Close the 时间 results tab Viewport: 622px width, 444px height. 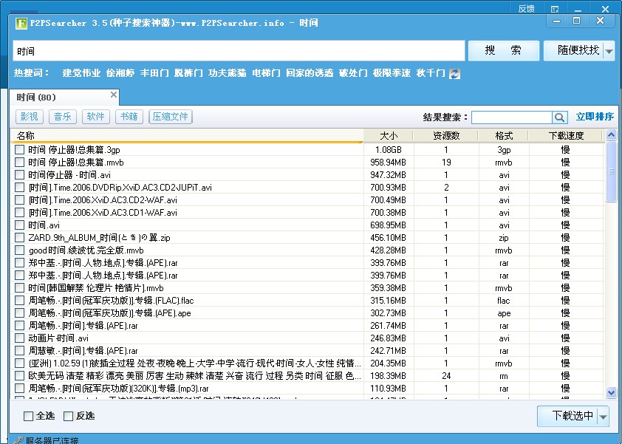click(x=114, y=95)
